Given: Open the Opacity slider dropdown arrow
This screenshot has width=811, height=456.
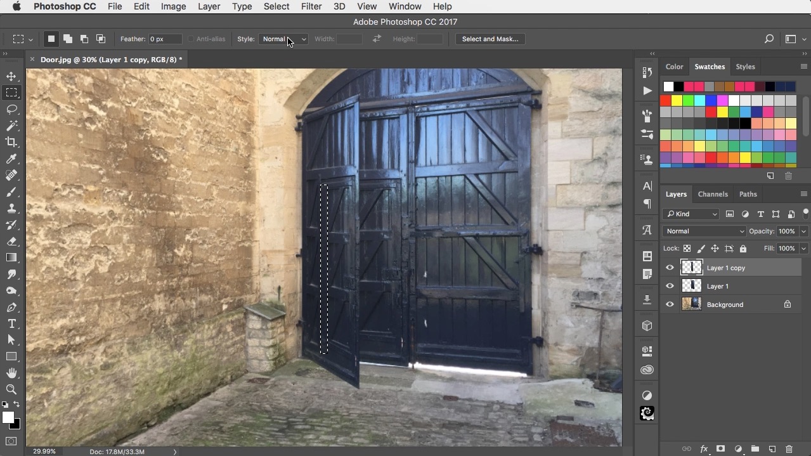Looking at the screenshot, I should coord(803,231).
